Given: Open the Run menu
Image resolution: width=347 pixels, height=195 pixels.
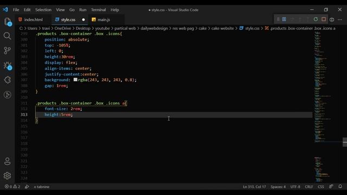Looking at the screenshot, I should 83,10.
